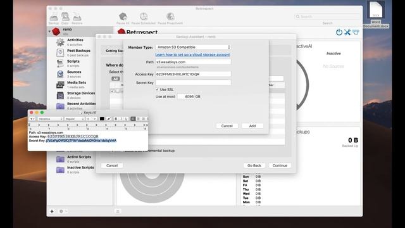The image size is (405, 228).
Task: Click the highlight pen icon in Keys.rtf toolbar
Action: point(109,118)
